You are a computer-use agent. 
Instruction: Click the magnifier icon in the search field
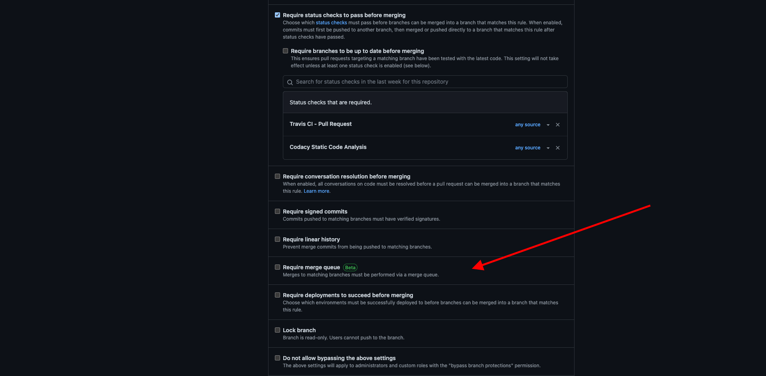290,82
